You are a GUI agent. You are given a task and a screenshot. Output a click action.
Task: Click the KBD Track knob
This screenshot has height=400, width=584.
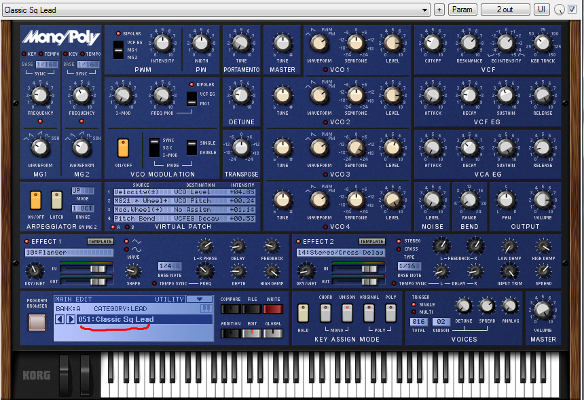pos(543,43)
